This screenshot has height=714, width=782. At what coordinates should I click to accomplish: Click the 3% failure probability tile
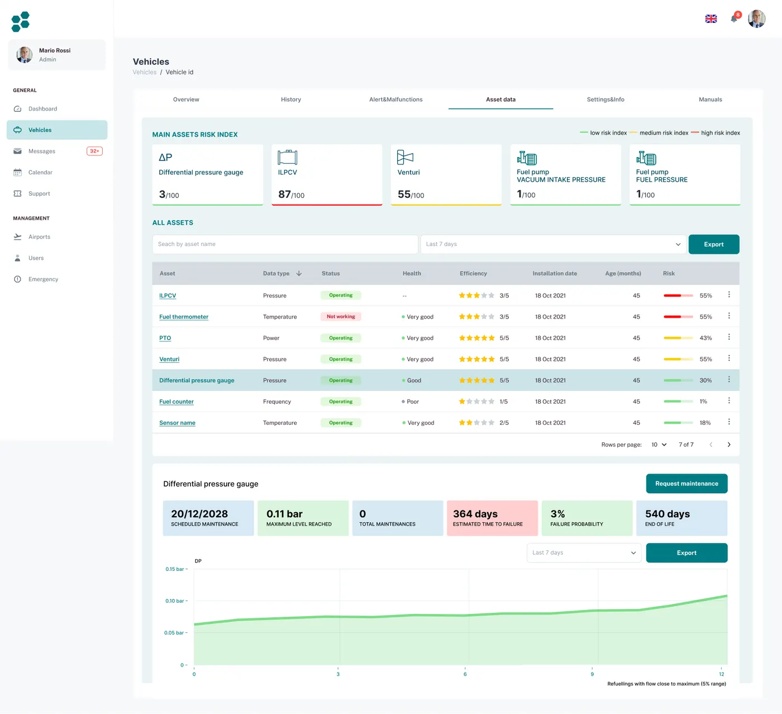click(x=587, y=518)
